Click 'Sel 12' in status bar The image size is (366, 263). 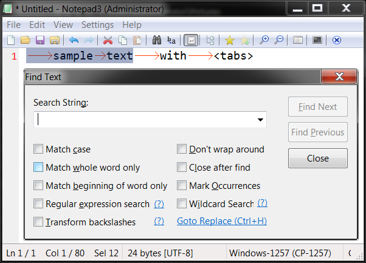click(106, 253)
